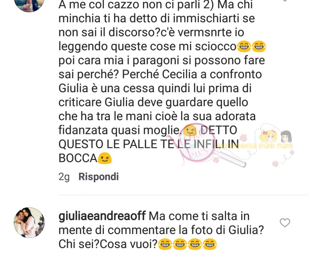Open the giuliaeandreaoff username link
Image resolution: width=309 pixels, height=256 pixels.
tap(102, 216)
